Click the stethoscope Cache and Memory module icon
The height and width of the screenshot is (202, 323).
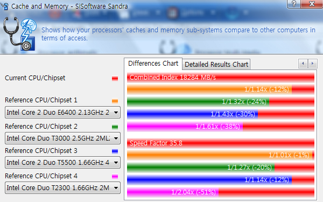[19, 34]
